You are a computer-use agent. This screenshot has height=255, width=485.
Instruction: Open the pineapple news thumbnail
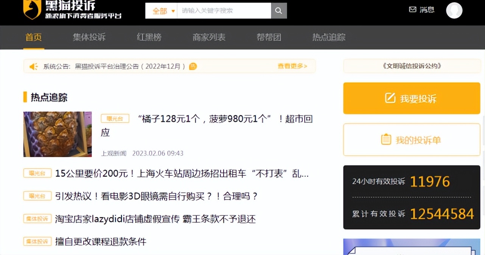[57, 134]
